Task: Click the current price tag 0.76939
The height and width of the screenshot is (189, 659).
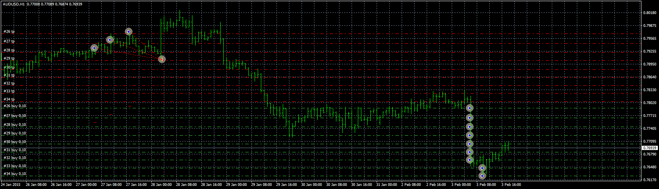Action: coord(650,148)
